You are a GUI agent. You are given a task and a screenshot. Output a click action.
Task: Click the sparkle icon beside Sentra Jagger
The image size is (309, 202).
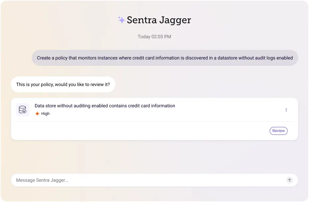tap(121, 20)
